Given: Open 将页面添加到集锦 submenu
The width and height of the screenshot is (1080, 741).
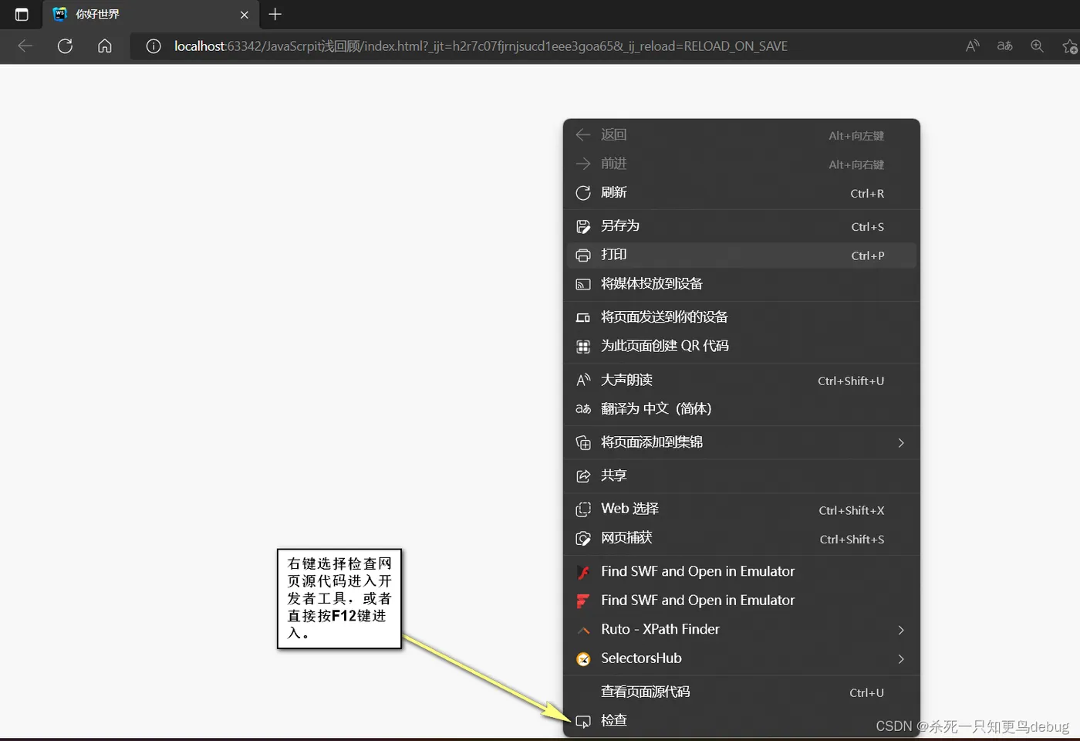Looking at the screenshot, I should 741,442.
